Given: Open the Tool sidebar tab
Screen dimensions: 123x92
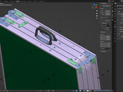Looking at the screenshot, I should coord(112,8).
